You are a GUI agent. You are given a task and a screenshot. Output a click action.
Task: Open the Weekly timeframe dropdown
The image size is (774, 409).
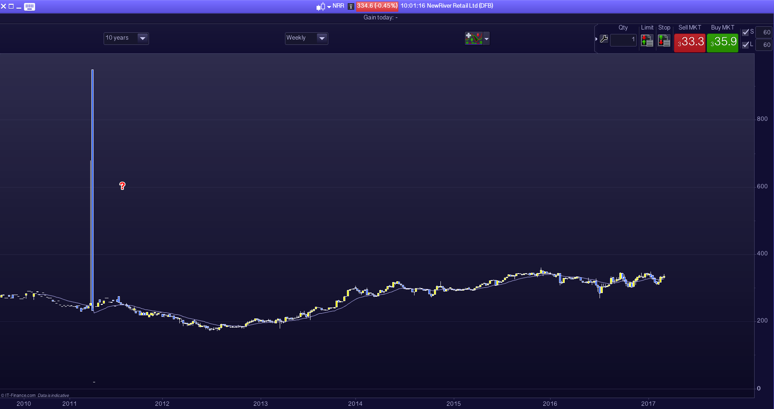322,38
